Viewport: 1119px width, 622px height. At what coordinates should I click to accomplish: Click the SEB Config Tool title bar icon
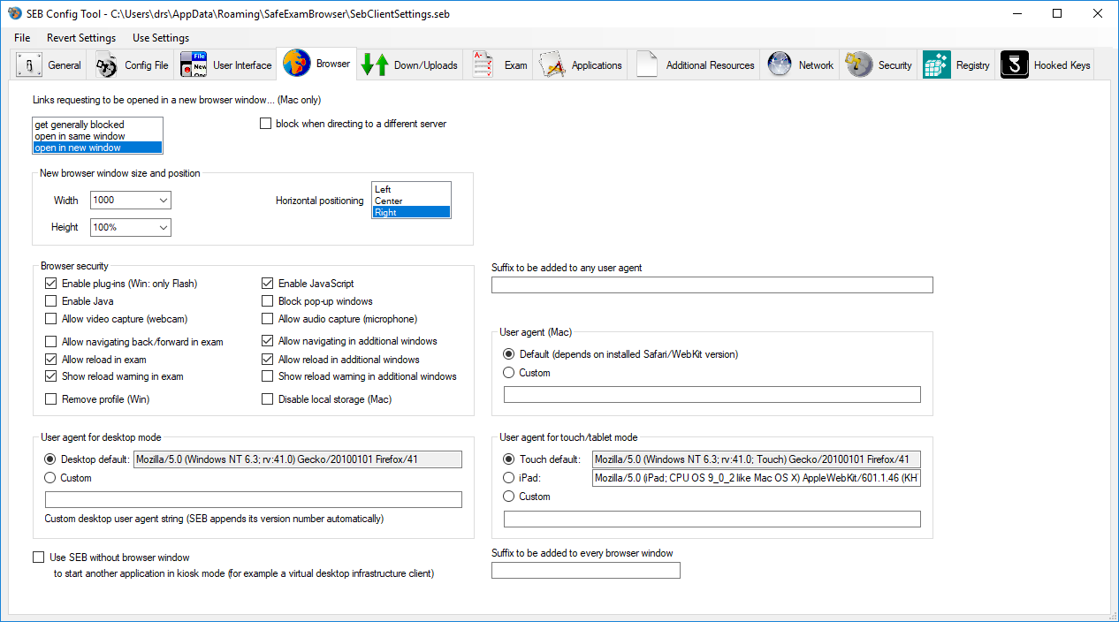(15, 13)
